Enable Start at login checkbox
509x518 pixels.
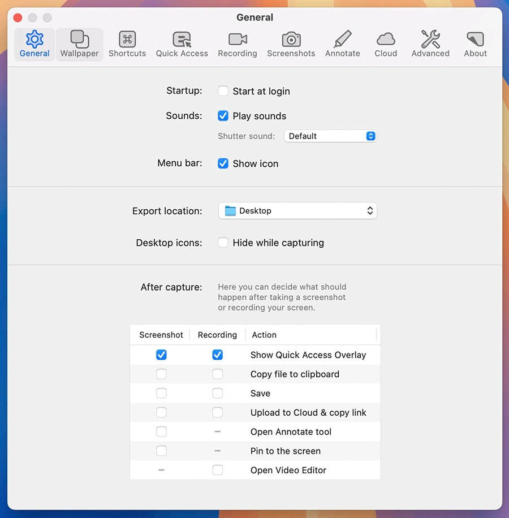223,91
